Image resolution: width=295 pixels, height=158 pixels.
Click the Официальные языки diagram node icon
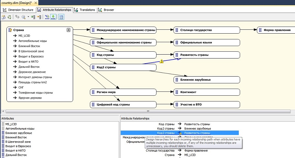click(x=177, y=42)
